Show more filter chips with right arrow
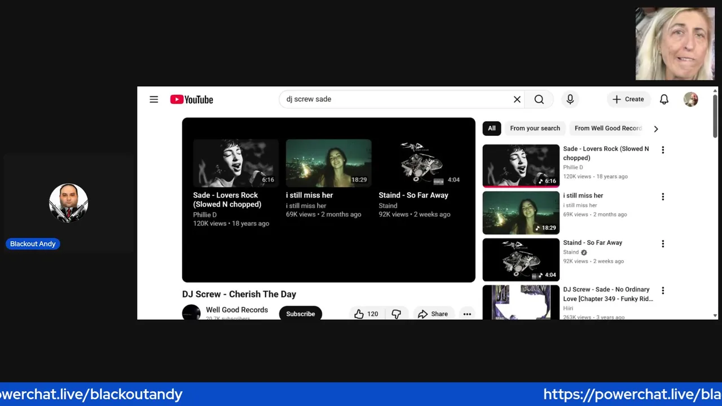Viewport: 722px width, 406px height. click(x=655, y=129)
